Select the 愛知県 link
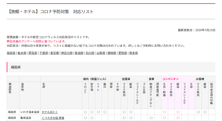 tap(122, 53)
